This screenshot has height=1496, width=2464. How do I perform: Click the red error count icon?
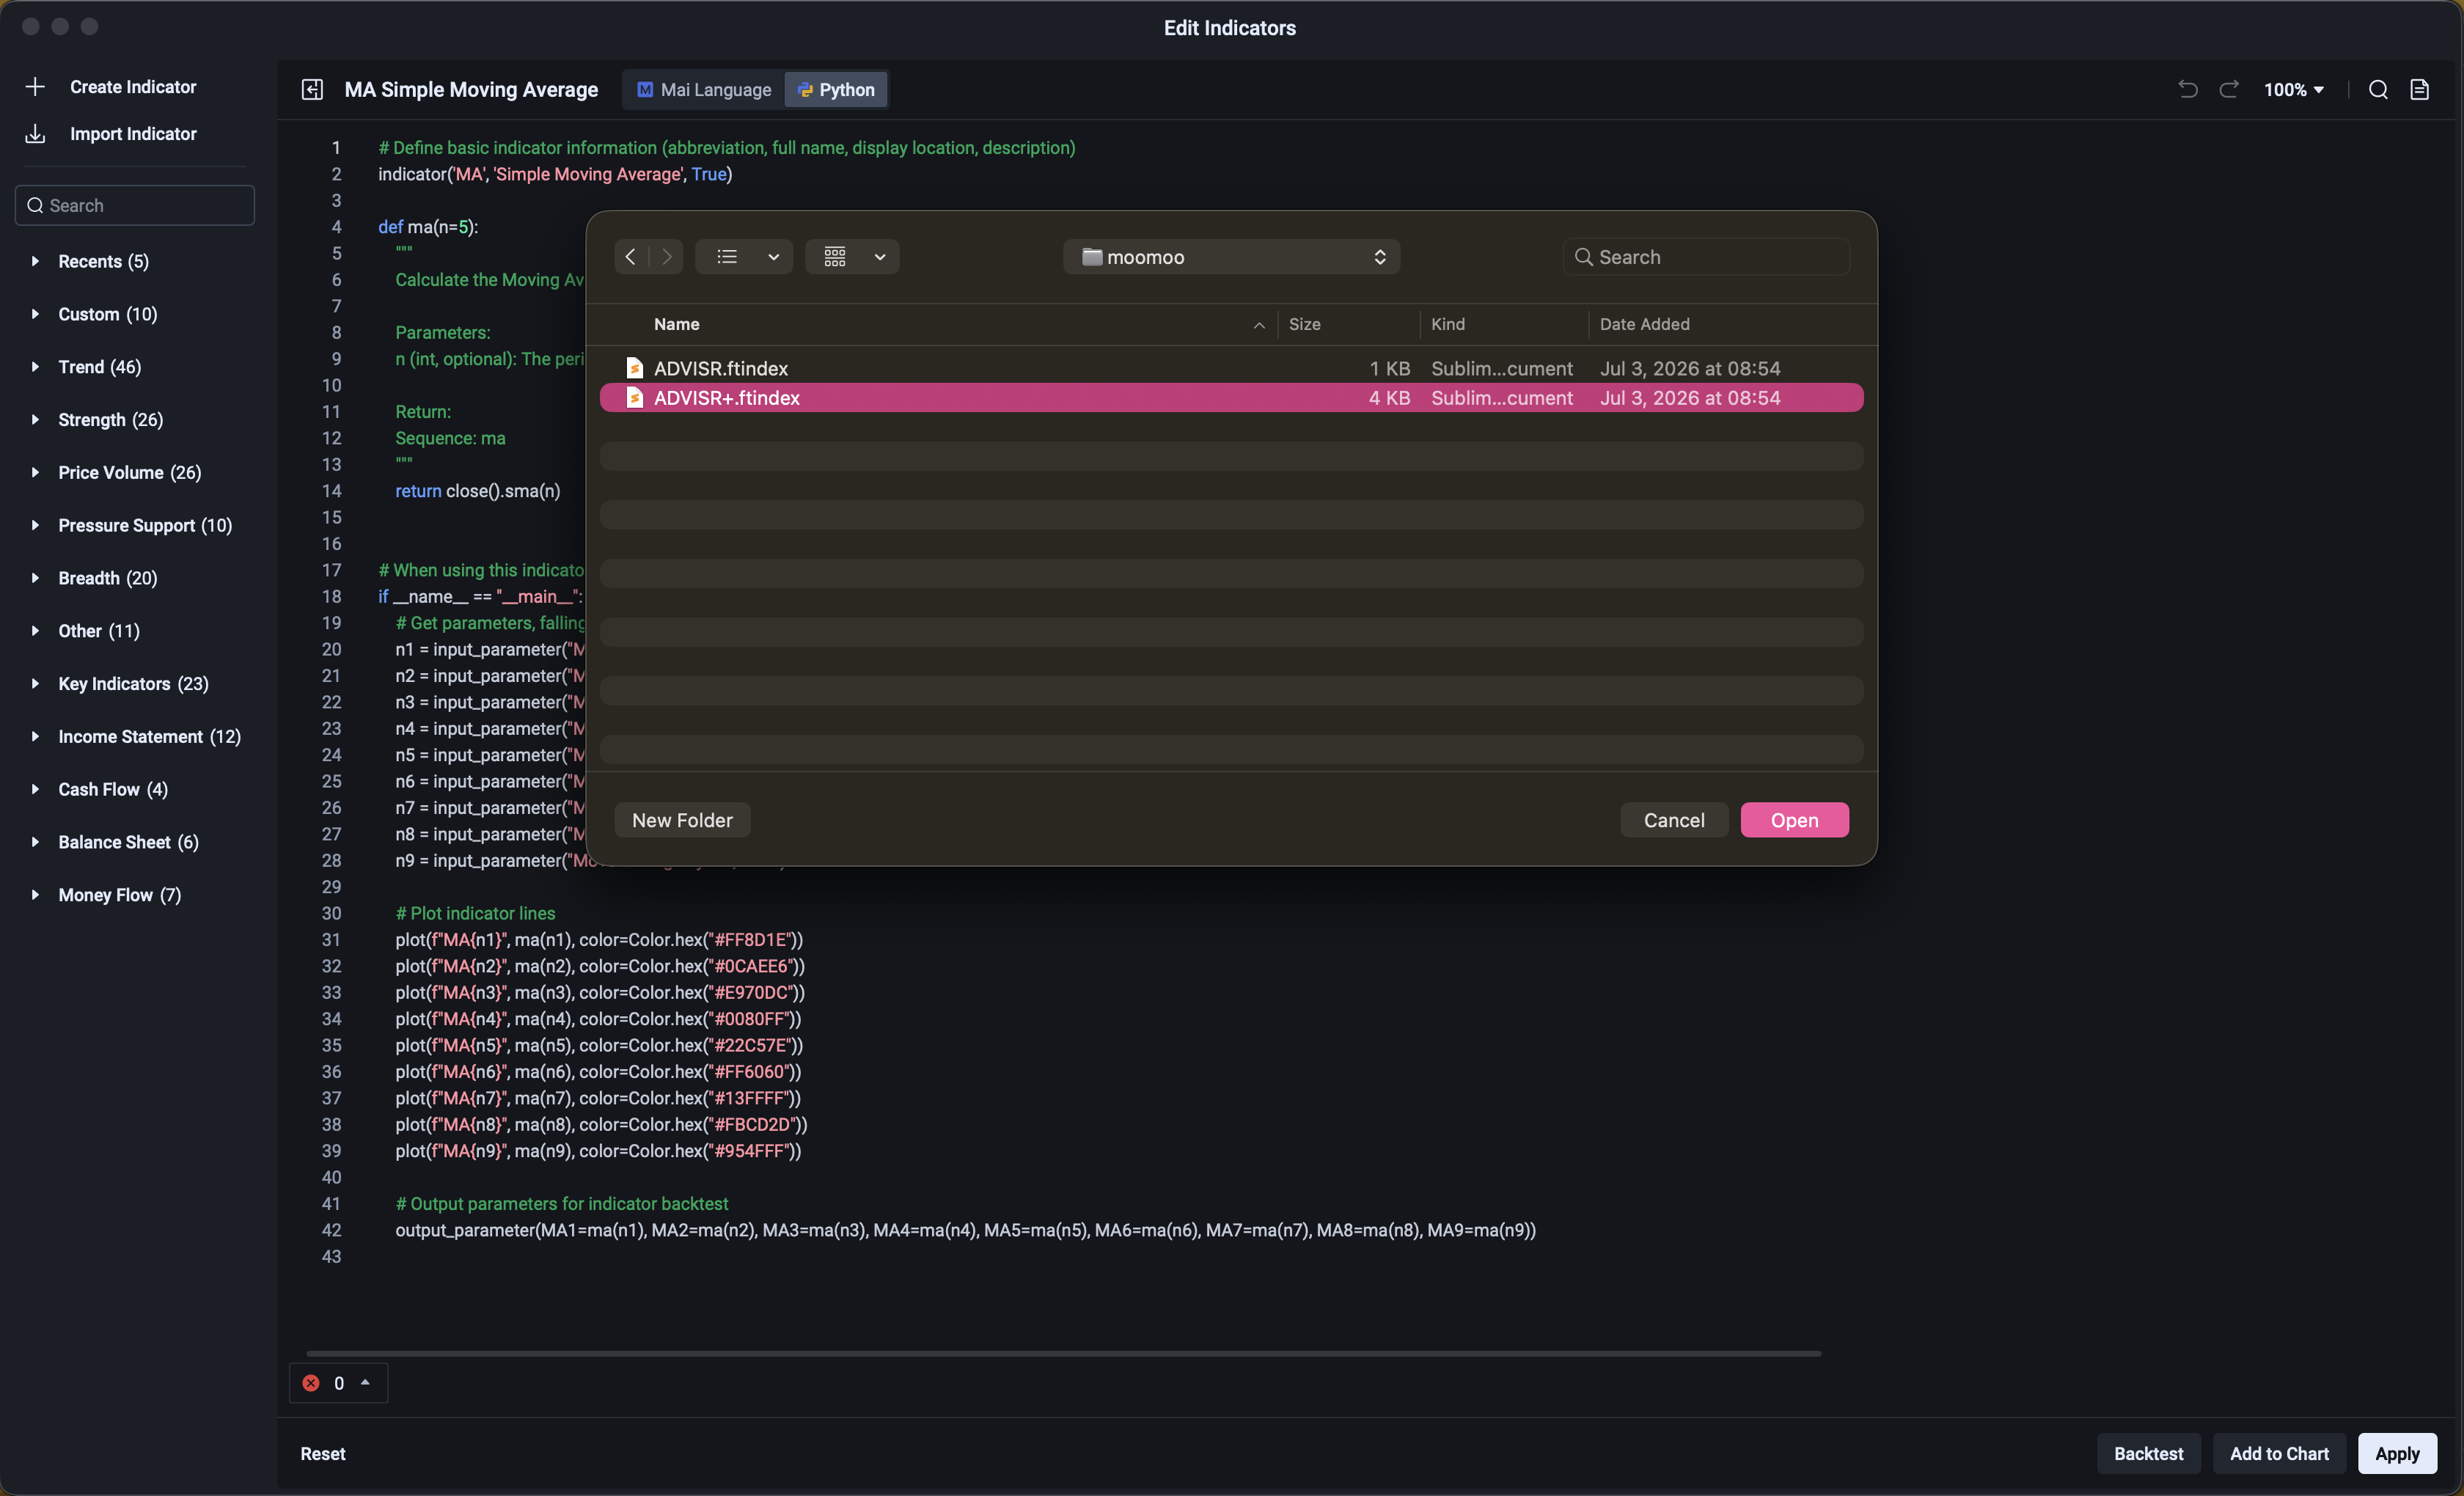coord(311,1383)
